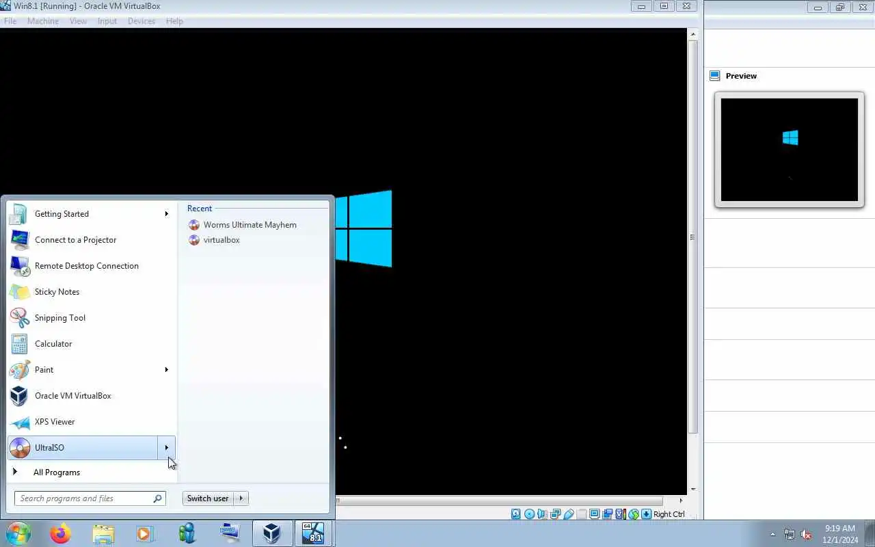
Task: Launch Connect to a Projector
Action: tap(92, 240)
